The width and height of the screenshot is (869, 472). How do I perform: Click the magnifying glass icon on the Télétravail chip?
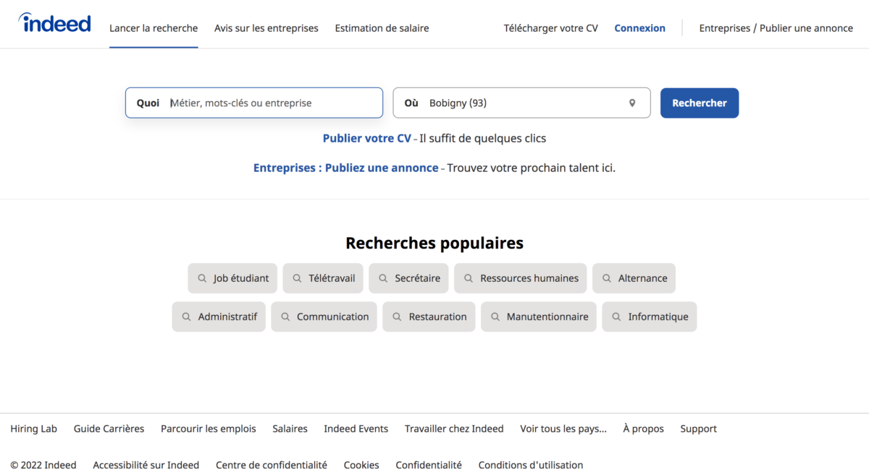(296, 278)
